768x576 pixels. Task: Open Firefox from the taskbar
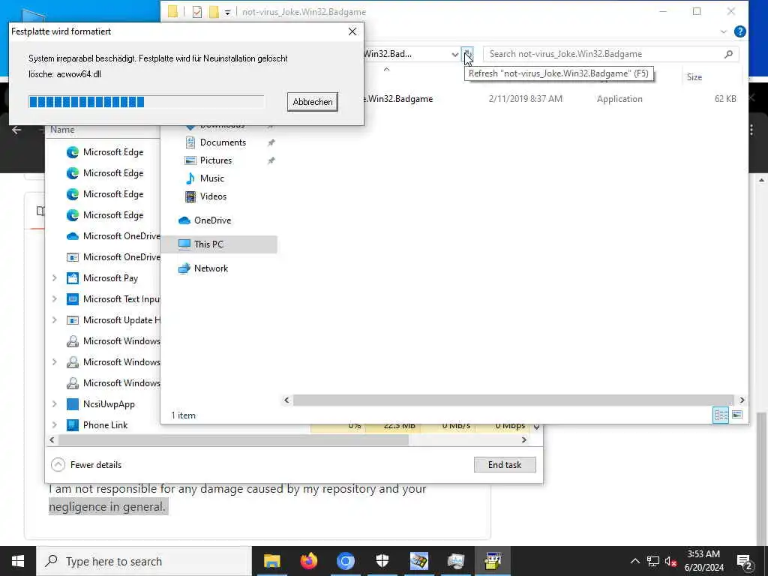point(308,561)
